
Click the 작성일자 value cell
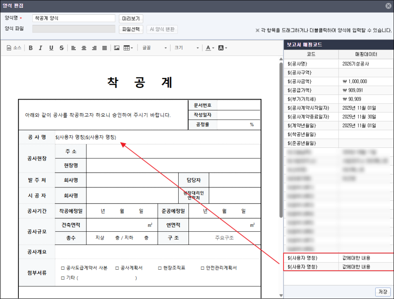[x=239, y=115]
